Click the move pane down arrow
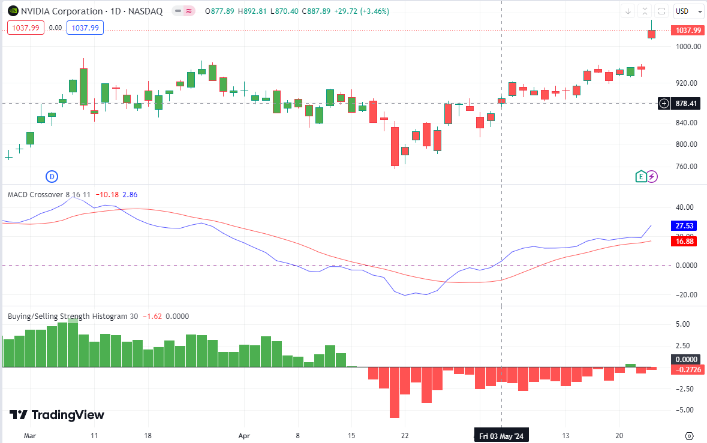The height and width of the screenshot is (443, 707). [x=628, y=11]
